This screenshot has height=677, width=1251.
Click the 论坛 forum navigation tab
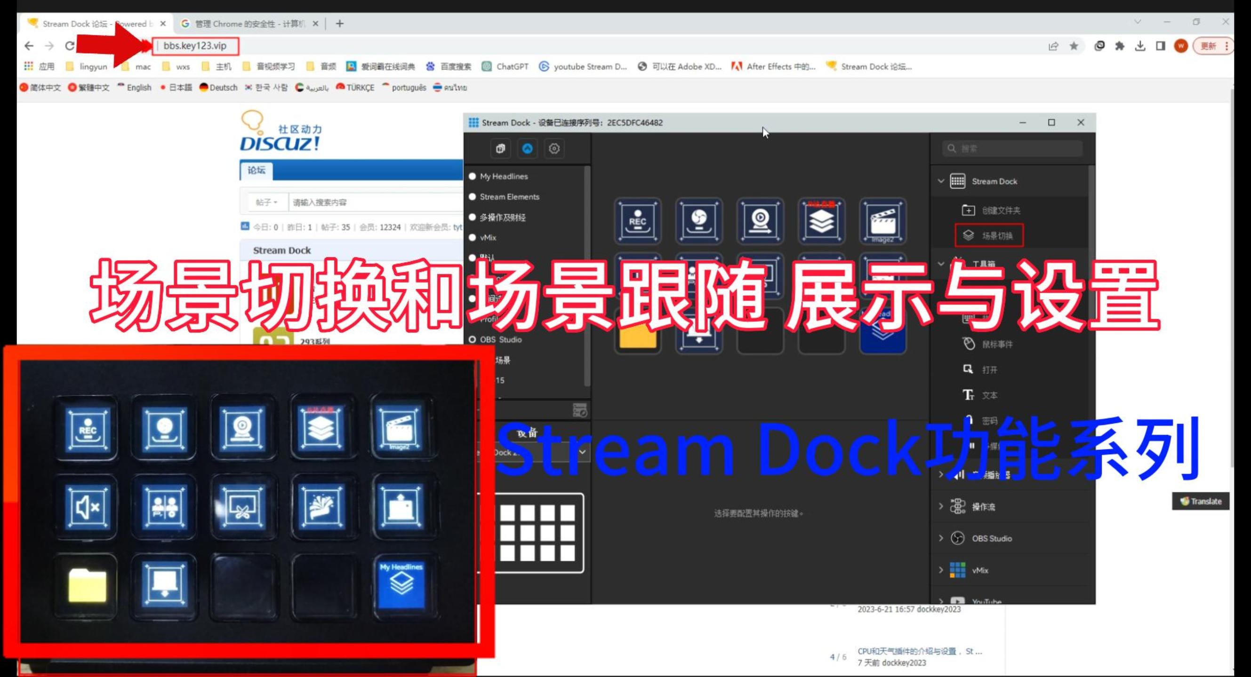pos(256,170)
